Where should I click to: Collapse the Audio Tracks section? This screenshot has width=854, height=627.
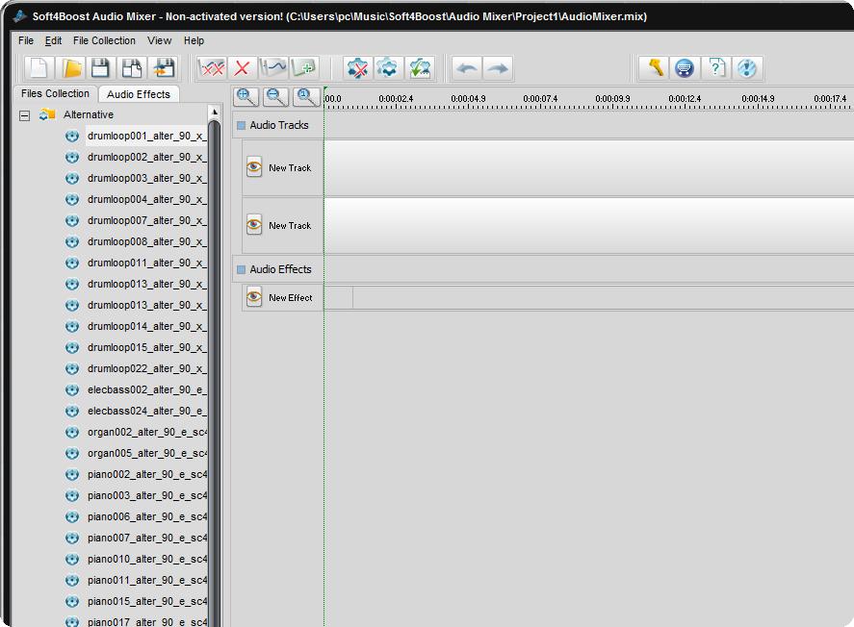coord(242,125)
